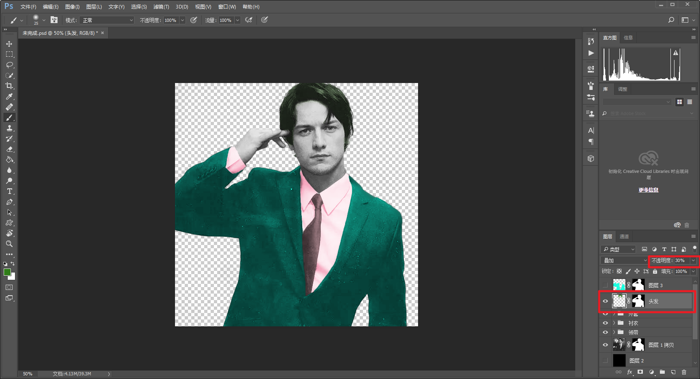Open the brush mode 正常 dropdown
700x379 pixels.
point(107,20)
